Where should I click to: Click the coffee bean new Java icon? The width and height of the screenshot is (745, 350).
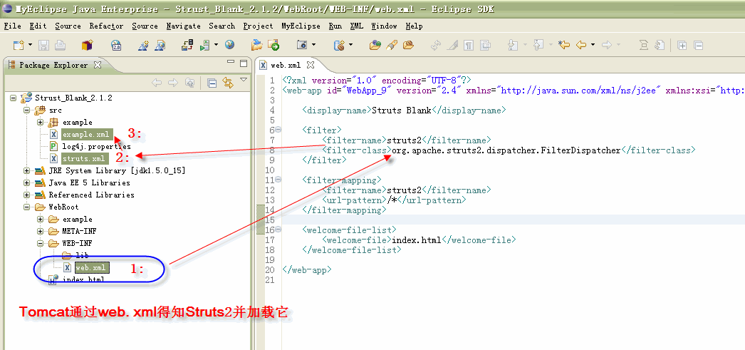[339, 45]
